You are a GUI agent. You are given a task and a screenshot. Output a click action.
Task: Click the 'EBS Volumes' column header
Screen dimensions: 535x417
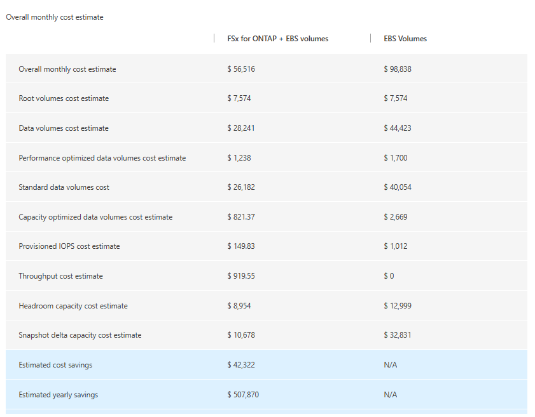click(x=405, y=39)
